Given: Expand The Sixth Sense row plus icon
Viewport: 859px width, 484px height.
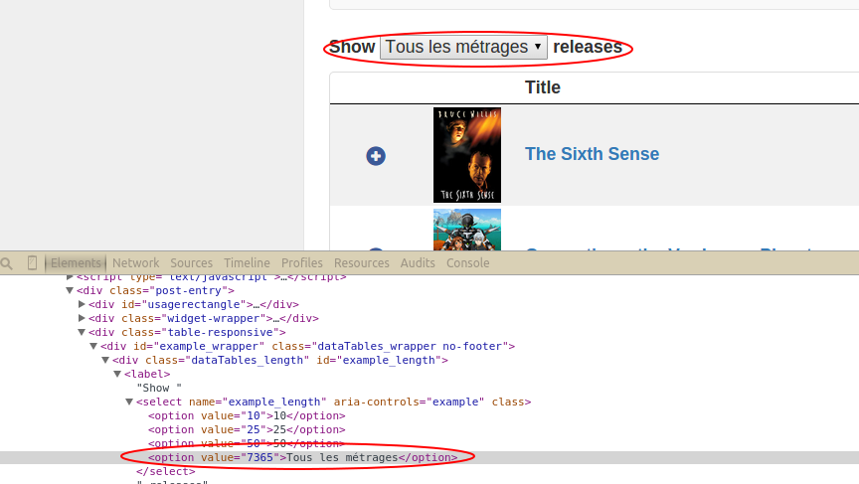Looking at the screenshot, I should [376, 156].
